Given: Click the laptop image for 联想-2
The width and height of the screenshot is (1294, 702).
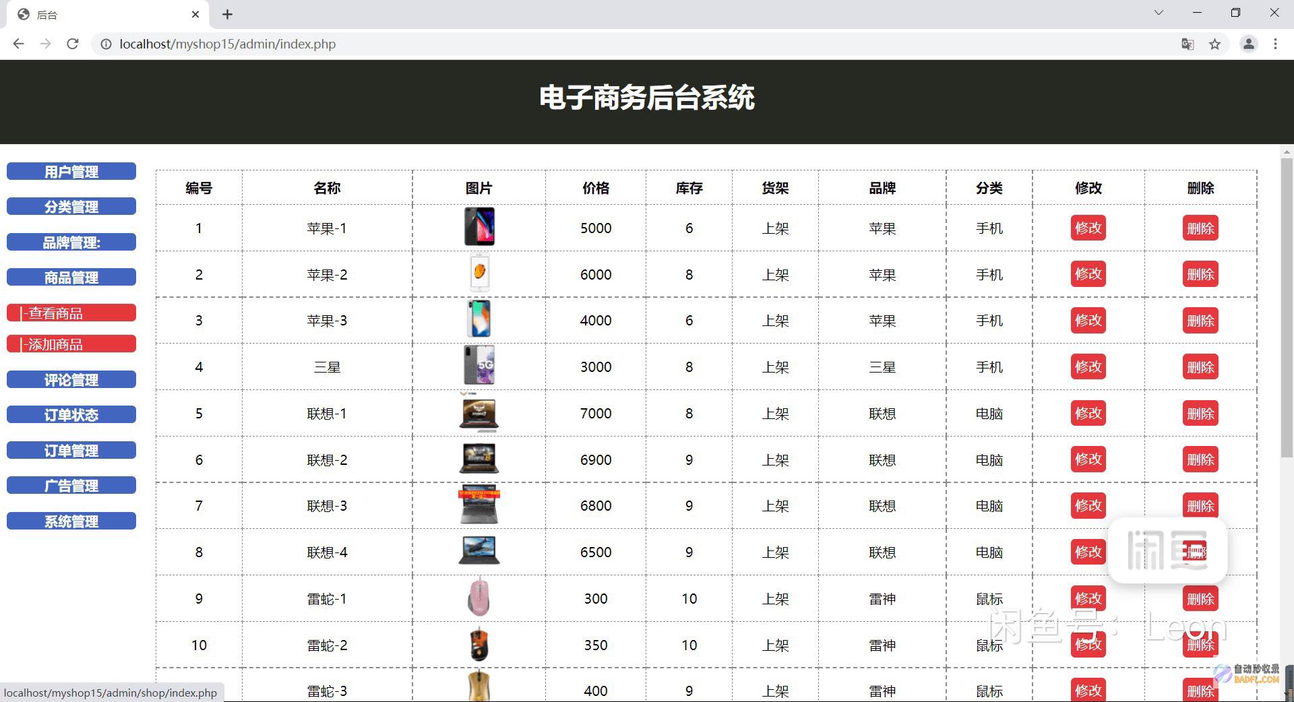Looking at the screenshot, I should coord(479,458).
